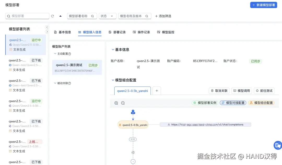282x165 pixels.
Task: Click the plus tab to add a combination
Action: 157,90
